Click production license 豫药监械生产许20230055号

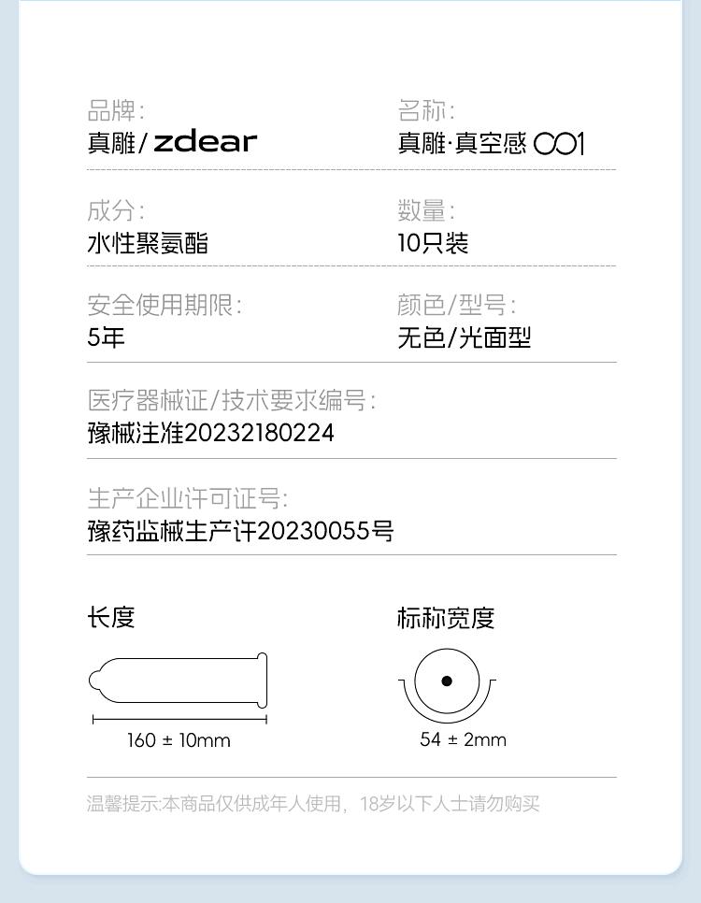[240, 530]
